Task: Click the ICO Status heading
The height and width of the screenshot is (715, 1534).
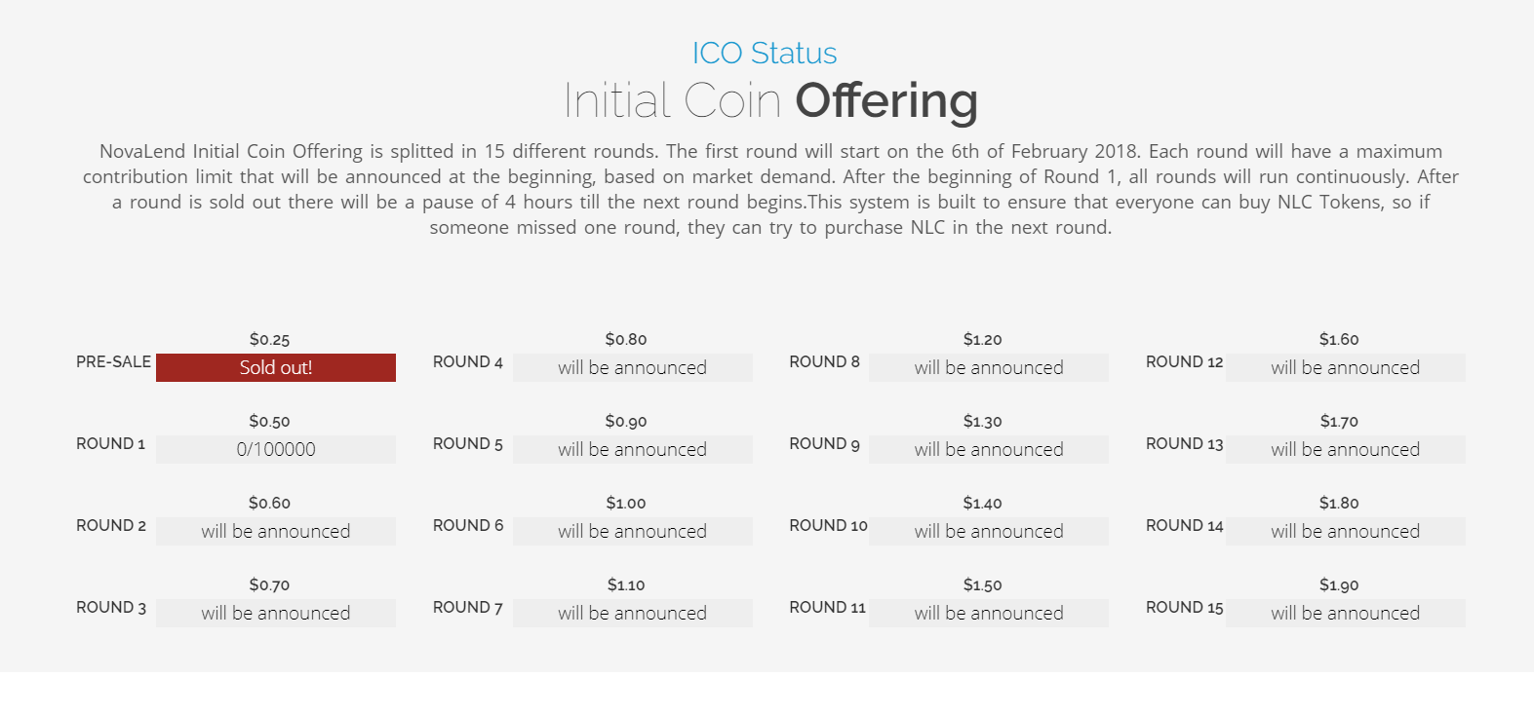Action: [765, 53]
